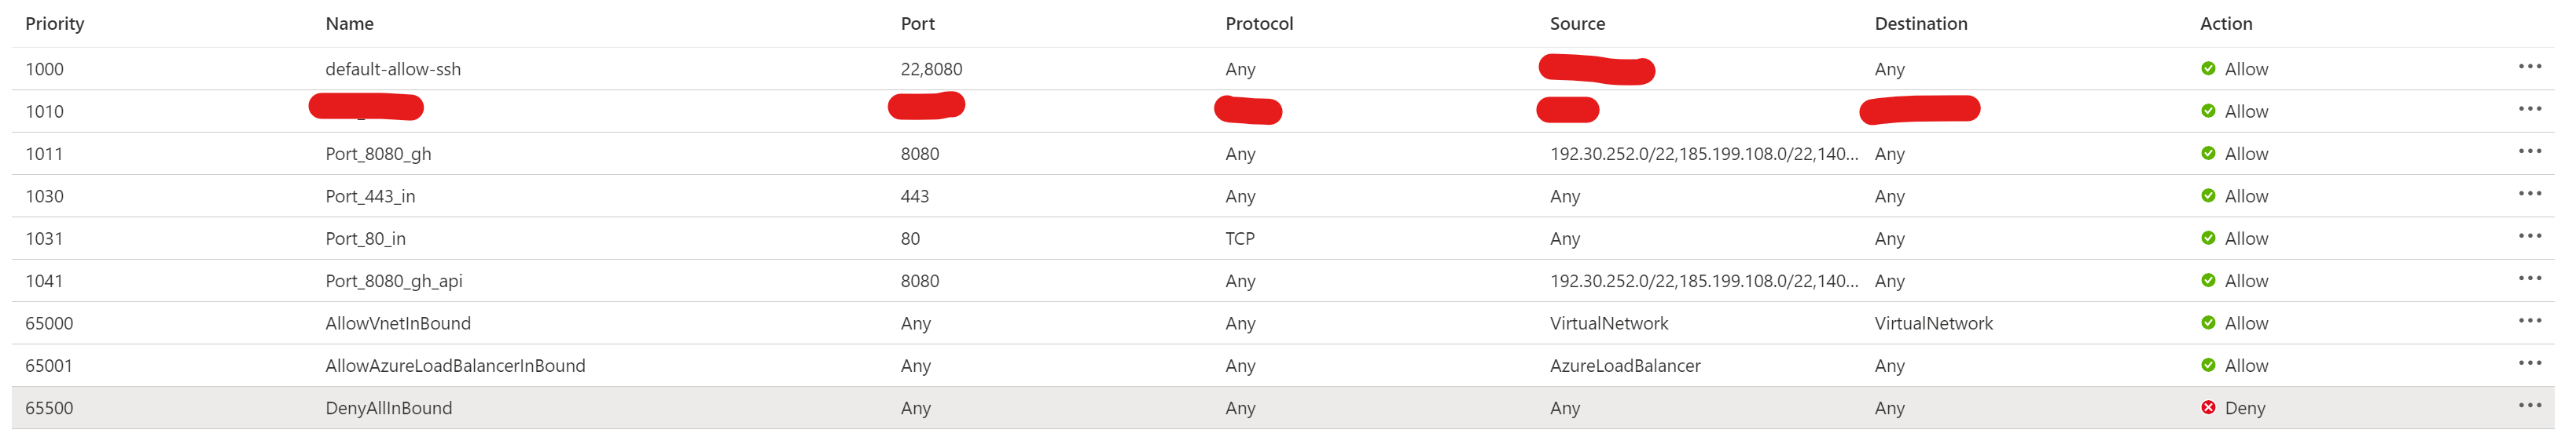The image size is (2576, 437).
Task: Sort rules by the Priority column header
Action: pyautogui.click(x=55, y=24)
